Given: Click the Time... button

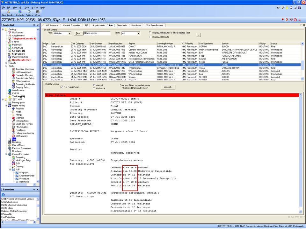Looking at the screenshot, I should [x=78, y=33].
